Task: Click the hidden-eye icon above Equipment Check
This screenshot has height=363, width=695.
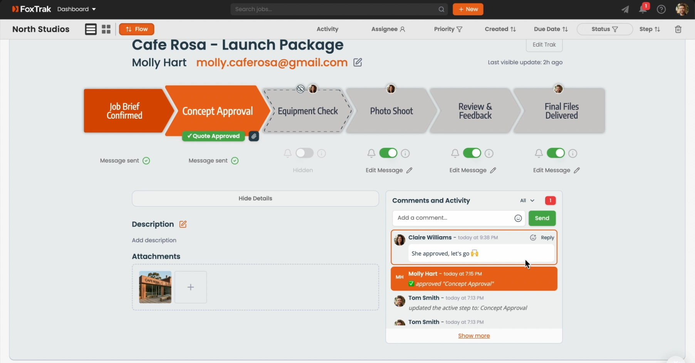Action: tap(301, 89)
